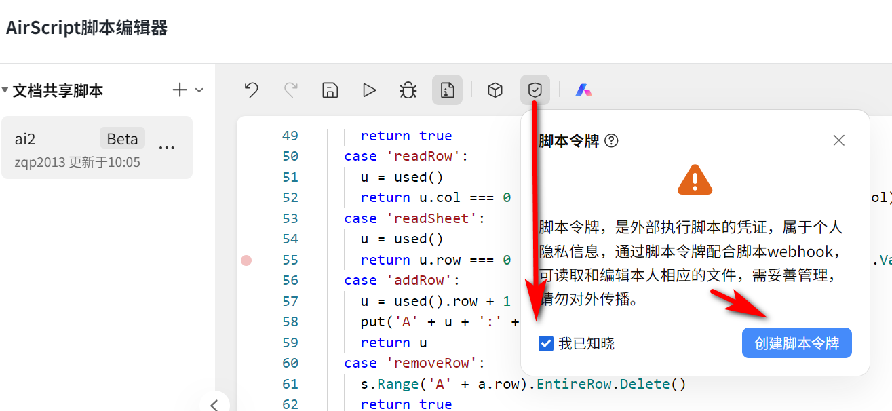Collapse the sidebar with the left chevron
Viewport: 892px width, 411px height.
click(214, 405)
